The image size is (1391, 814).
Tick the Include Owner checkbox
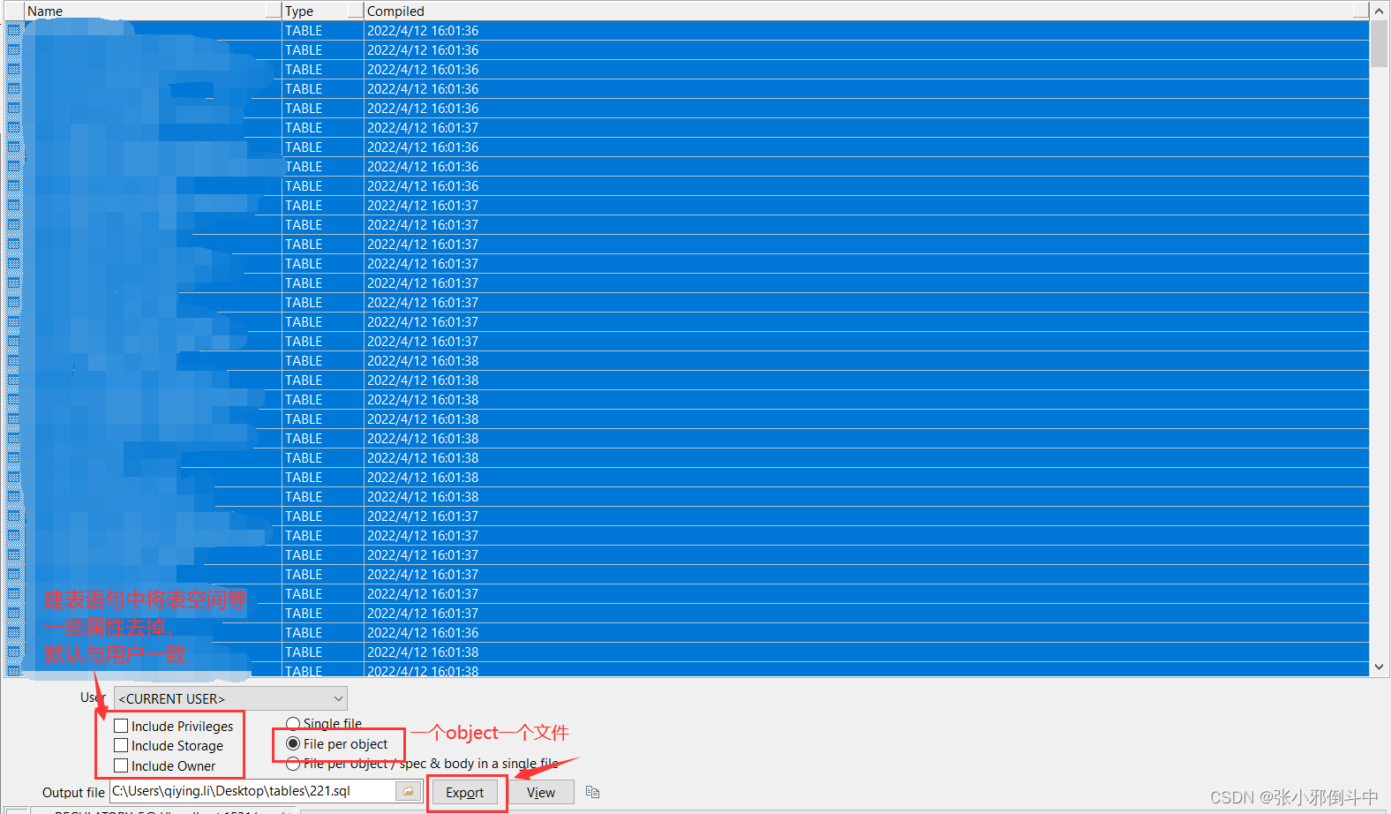pyautogui.click(x=121, y=765)
